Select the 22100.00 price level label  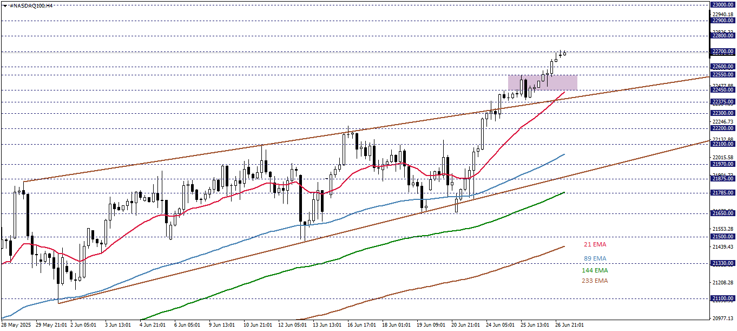[723, 144]
